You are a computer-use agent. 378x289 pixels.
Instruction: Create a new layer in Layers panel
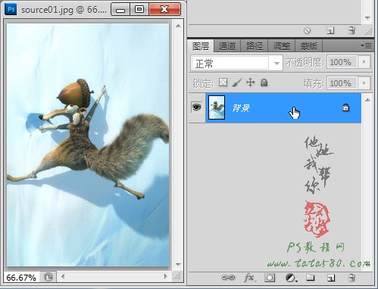tap(331, 278)
